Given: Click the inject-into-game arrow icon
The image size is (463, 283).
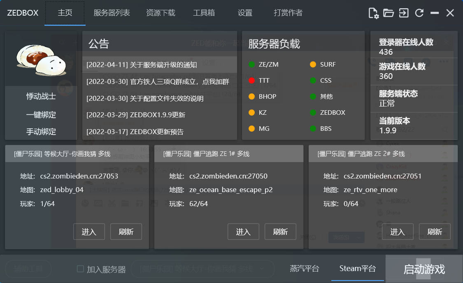Looking at the screenshot, I should point(404,13).
